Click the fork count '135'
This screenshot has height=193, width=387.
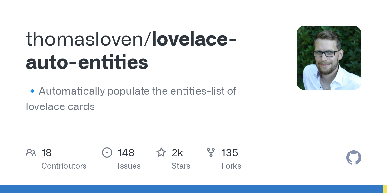(x=230, y=153)
